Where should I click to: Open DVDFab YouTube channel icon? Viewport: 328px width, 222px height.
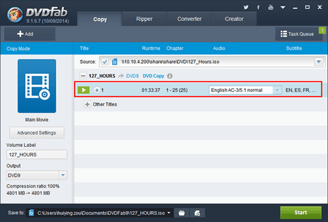point(271,7)
